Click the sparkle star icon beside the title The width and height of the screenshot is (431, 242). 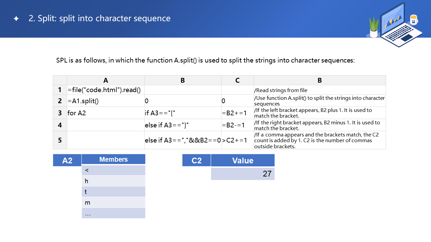16,19
